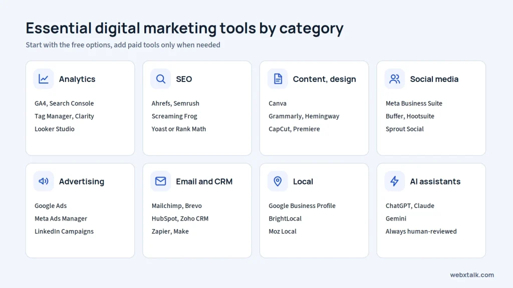Click the Sprout Social line
Image resolution: width=513 pixels, height=288 pixels.
[x=404, y=129]
